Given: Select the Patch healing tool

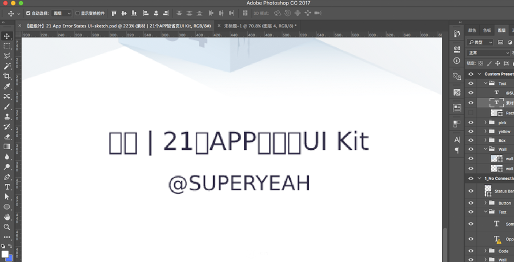Looking at the screenshot, I should pyautogui.click(x=6, y=96).
